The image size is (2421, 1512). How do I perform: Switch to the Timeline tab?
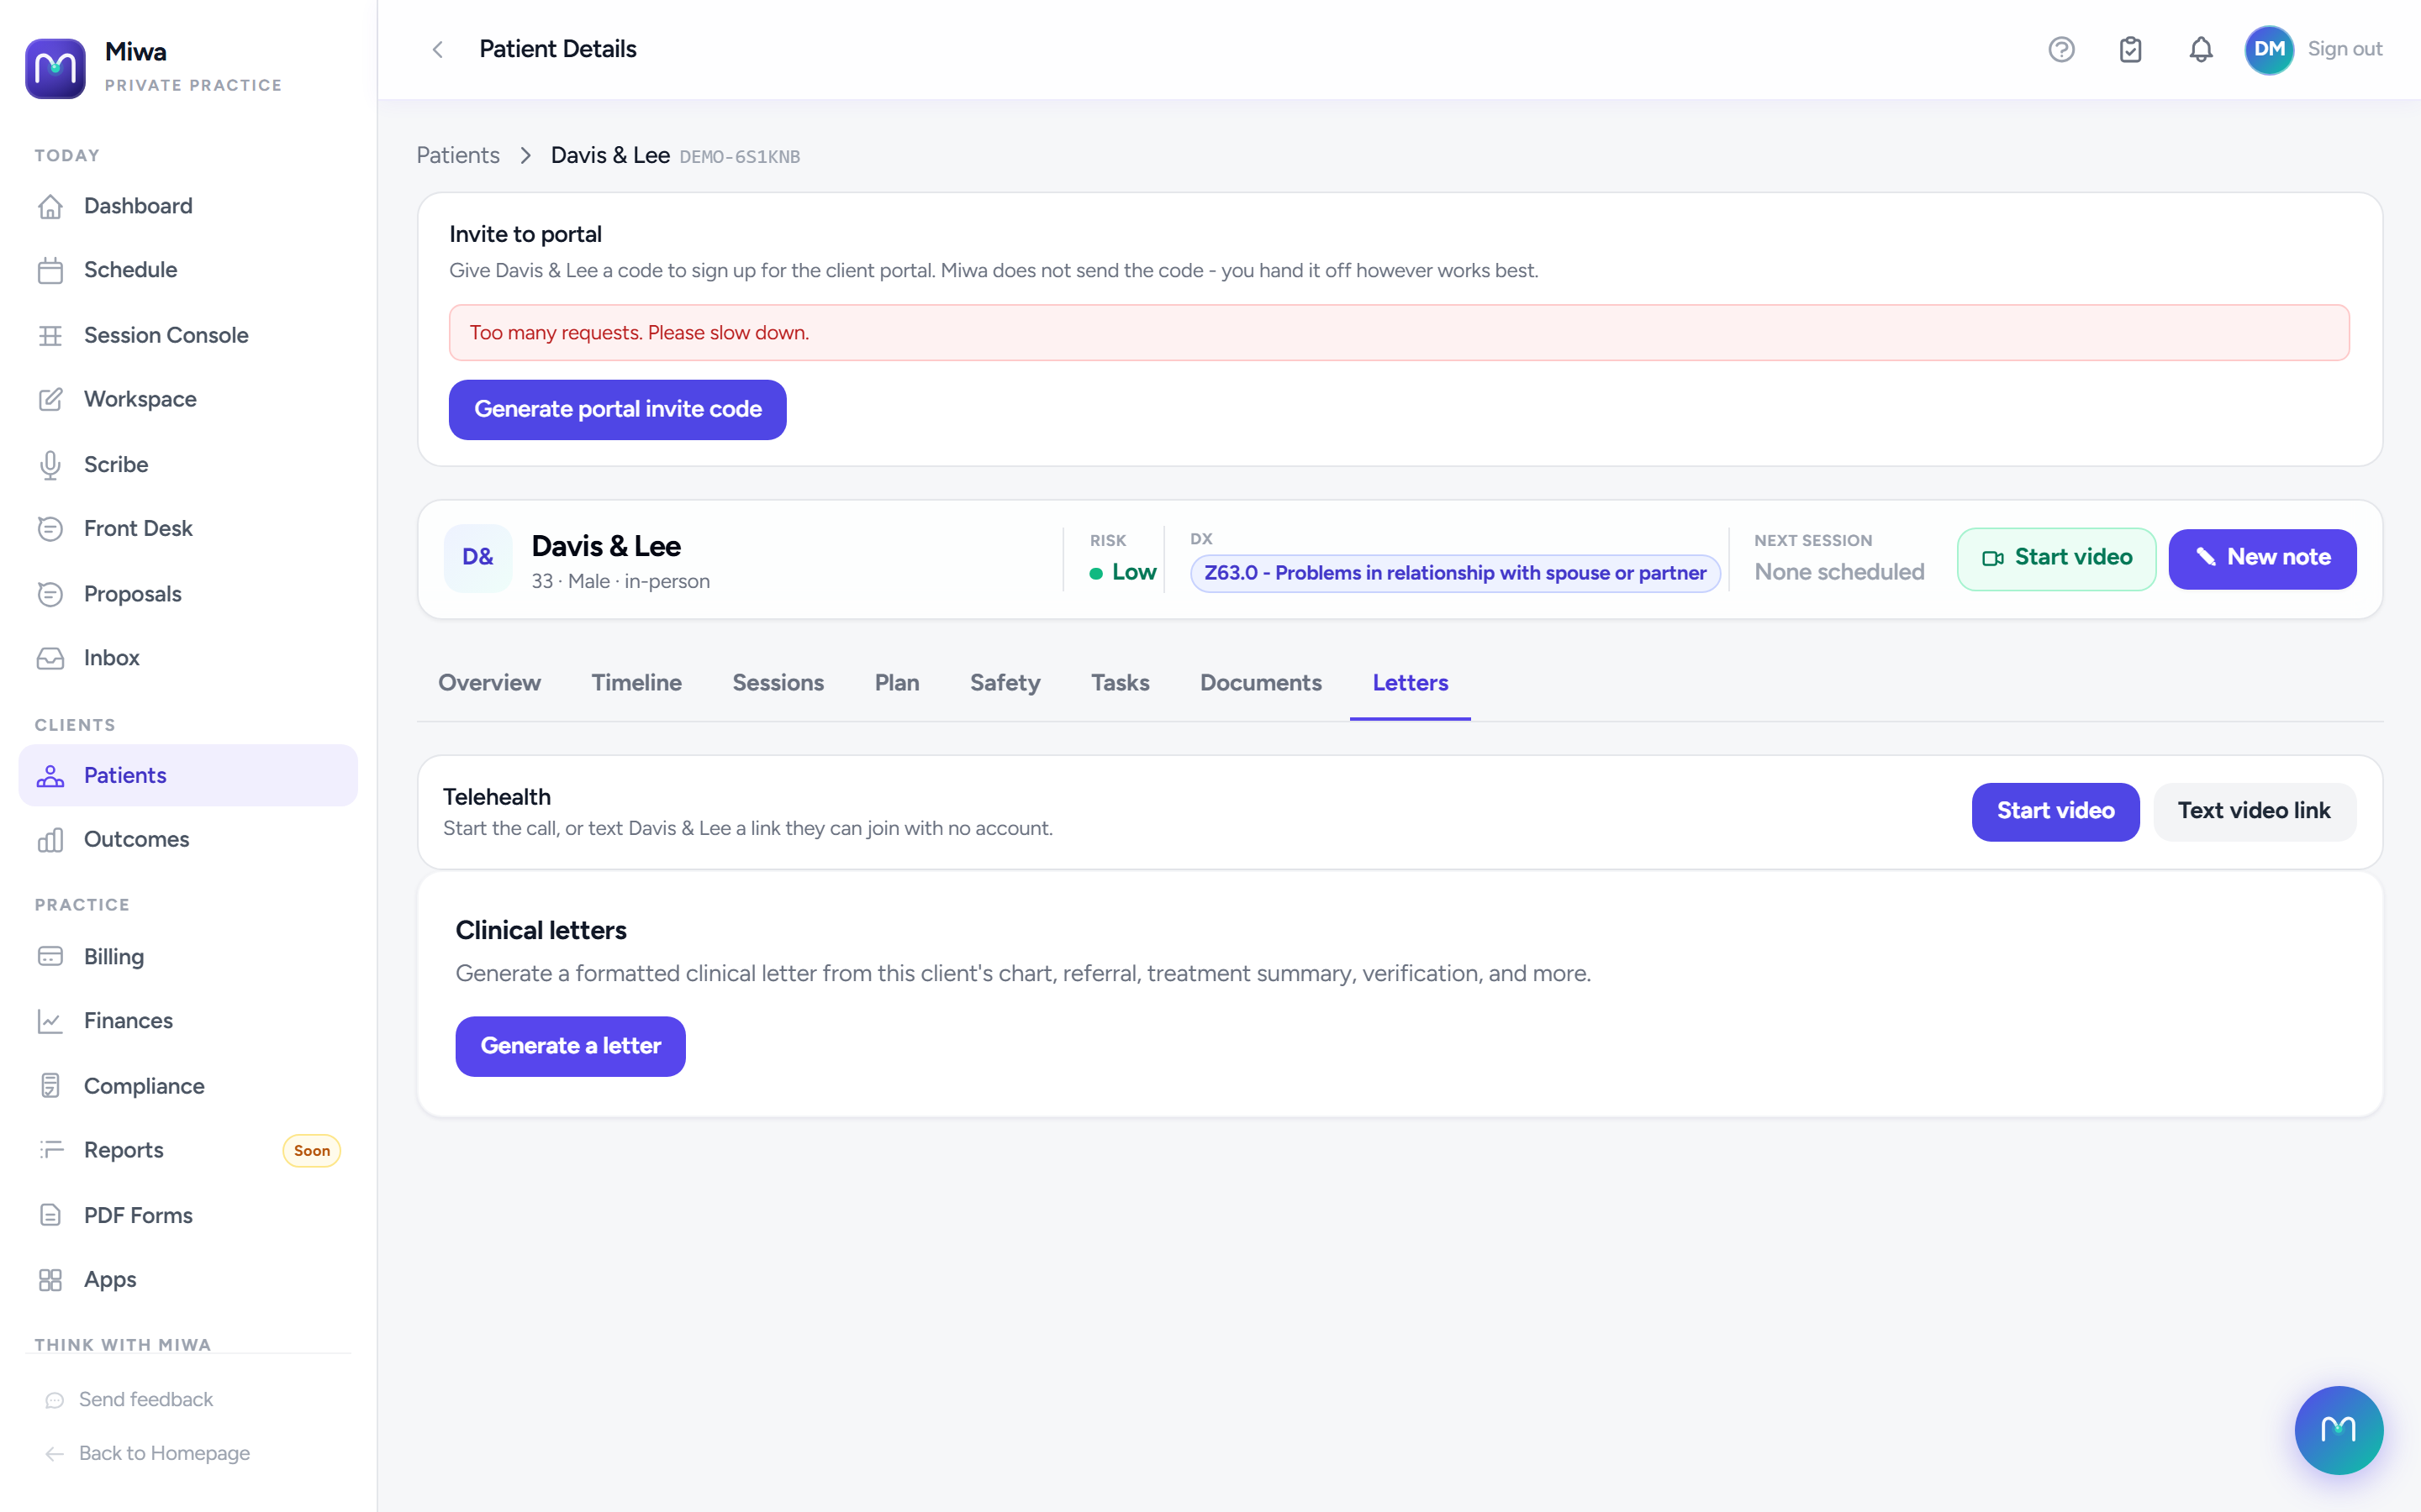pyautogui.click(x=636, y=683)
